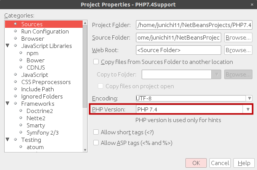
Task: Open the Include Path category
Action: click(38, 89)
